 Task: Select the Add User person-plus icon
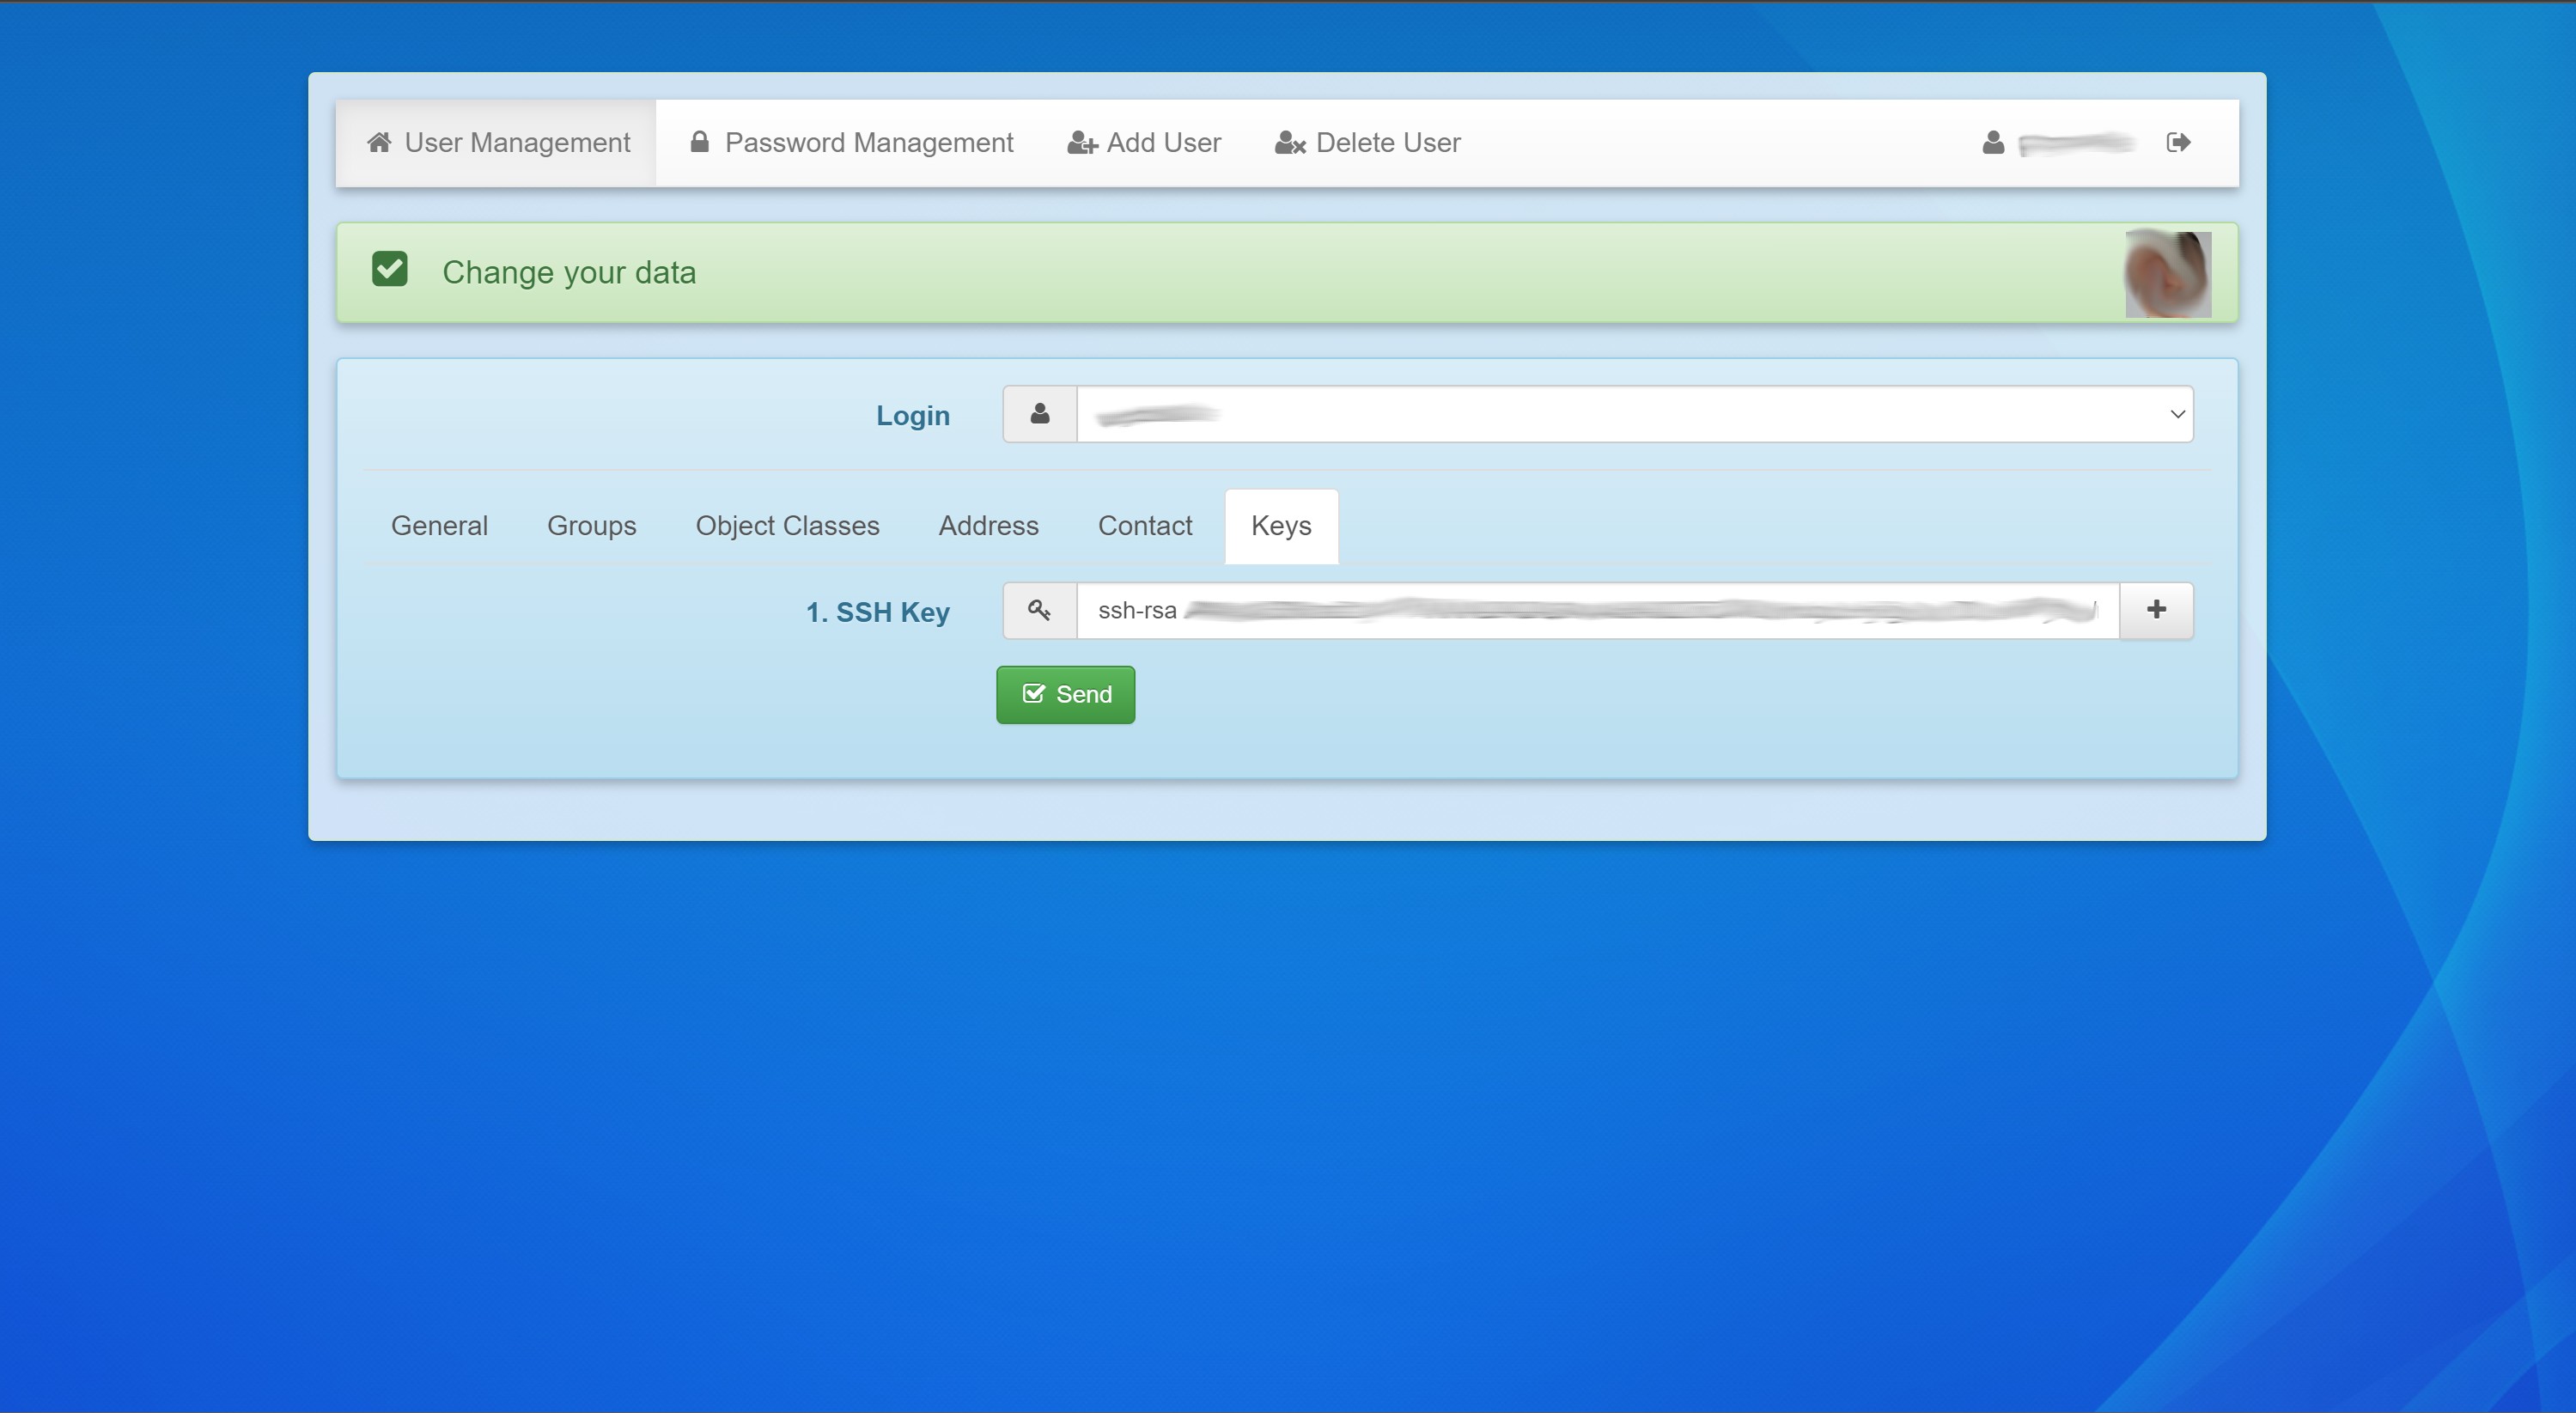click(x=1081, y=142)
